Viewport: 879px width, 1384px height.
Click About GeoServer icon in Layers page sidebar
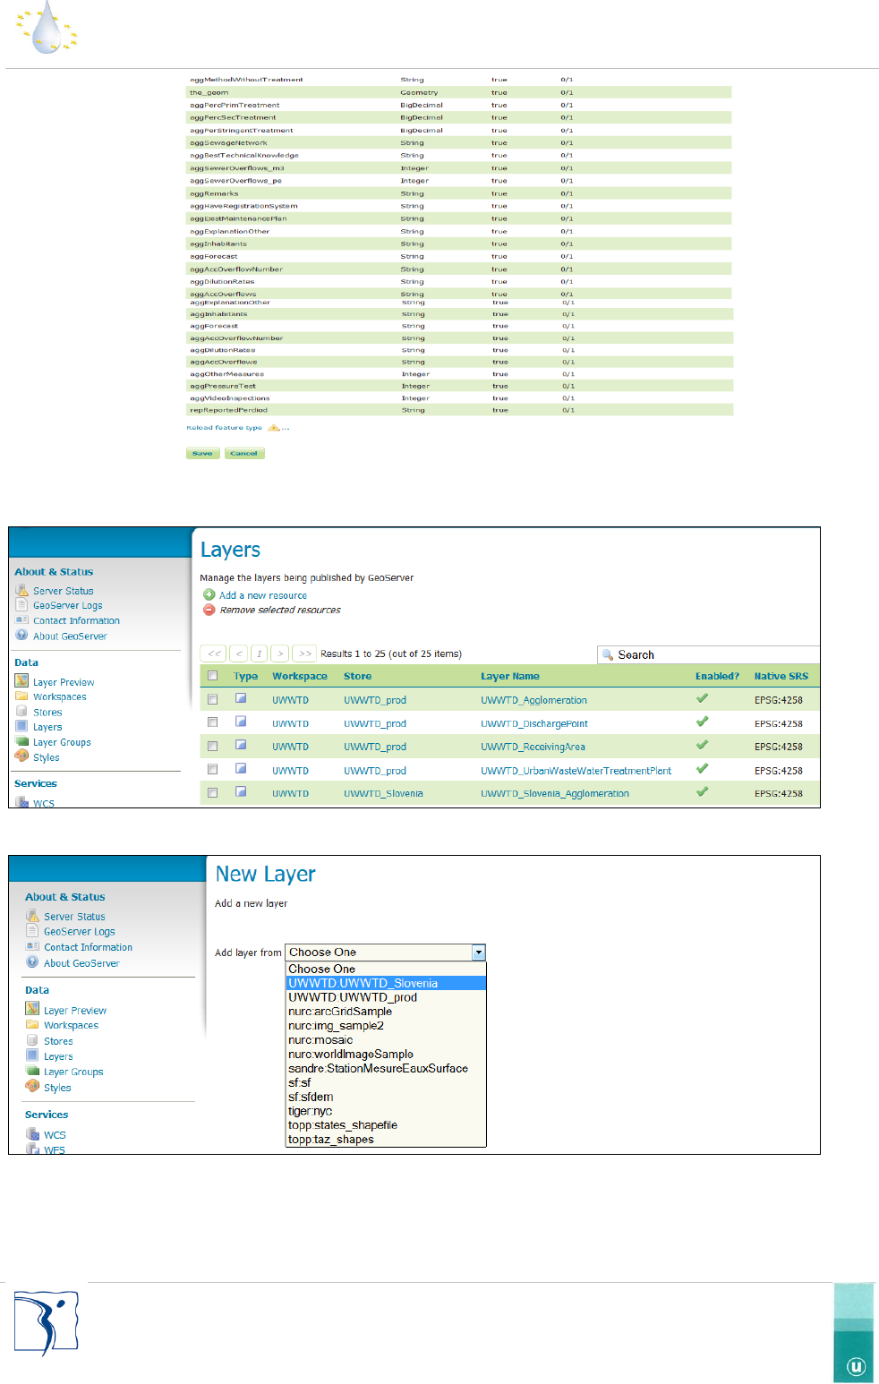point(21,635)
